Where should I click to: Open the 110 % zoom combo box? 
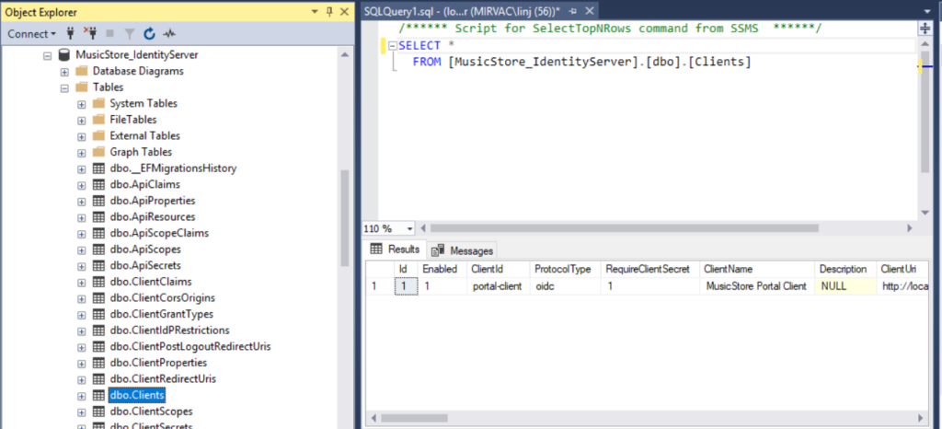pos(389,228)
